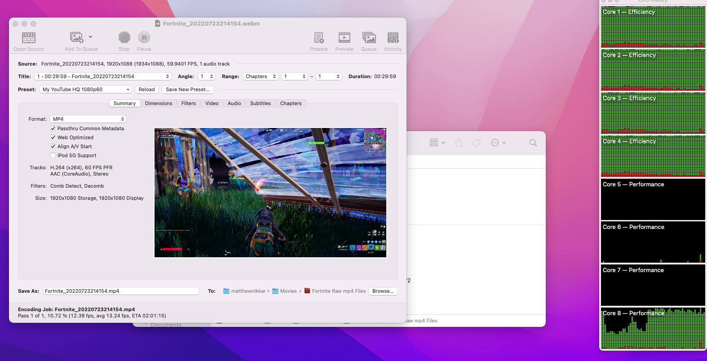Click the Encoding Job status text
Screen dimensions: 707x361
(x=76, y=309)
